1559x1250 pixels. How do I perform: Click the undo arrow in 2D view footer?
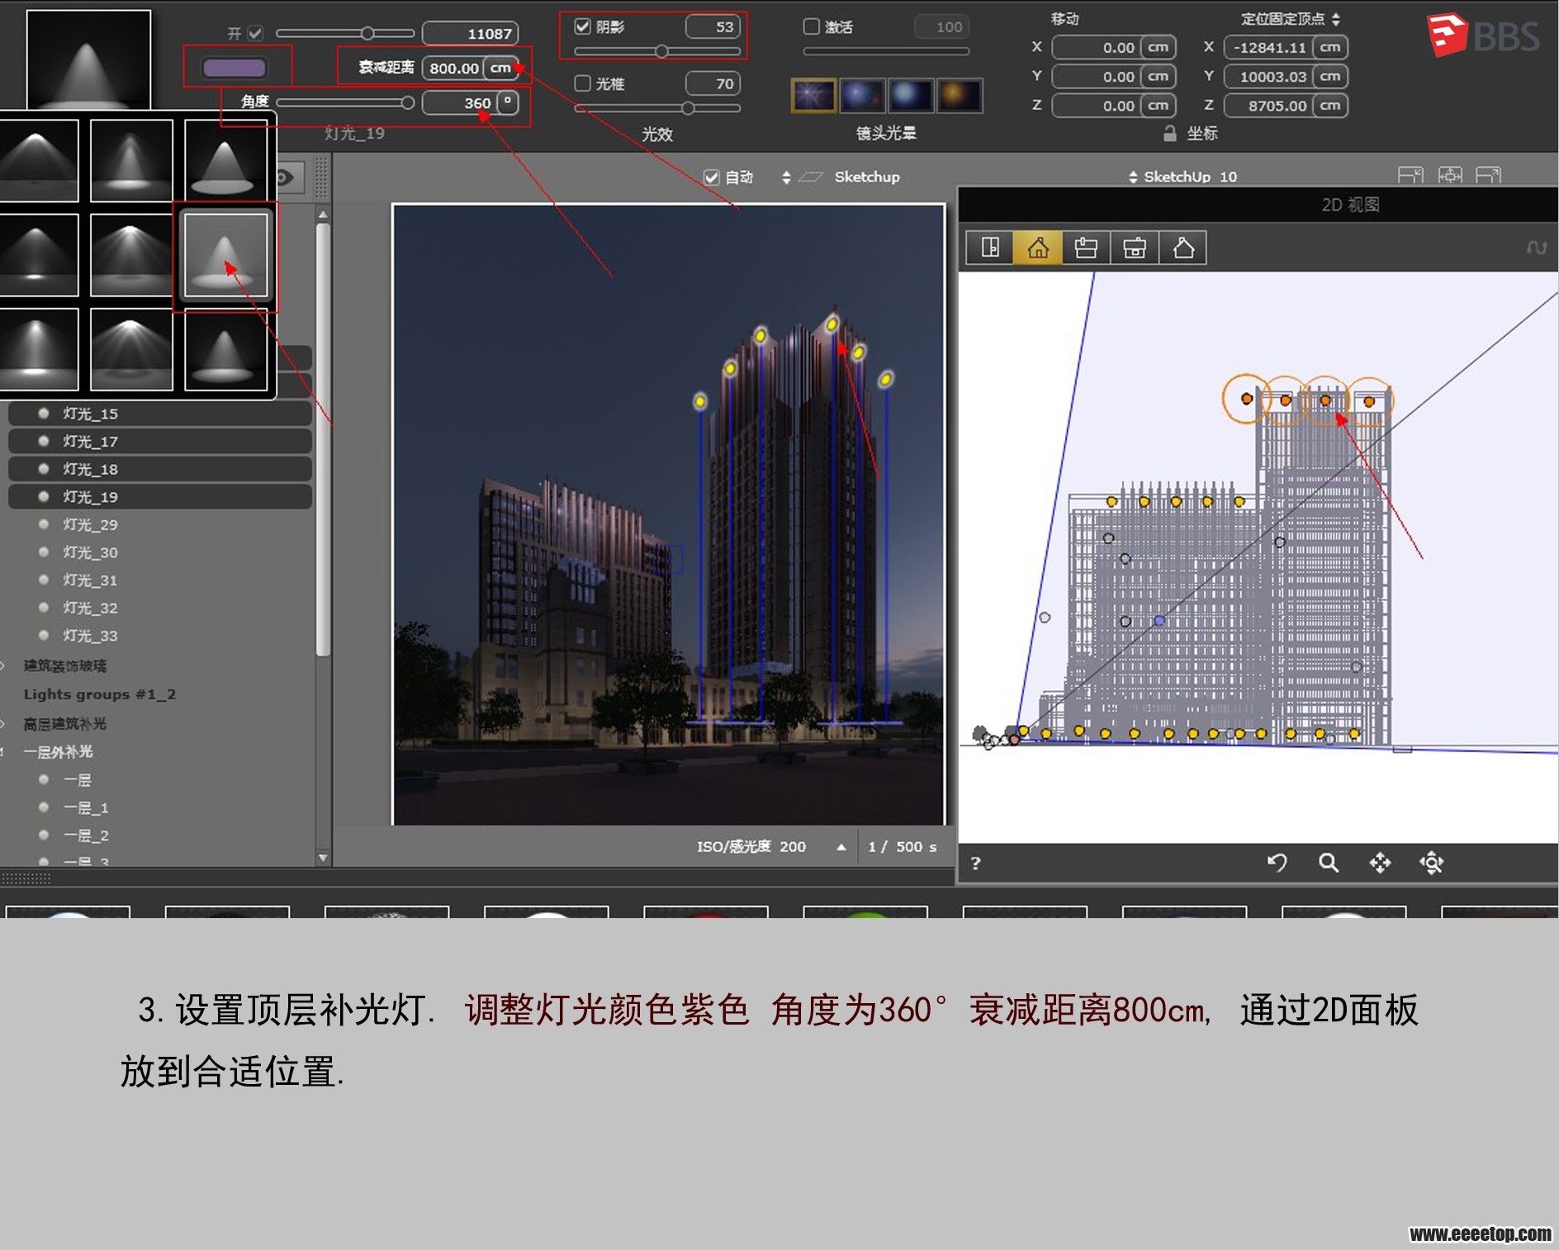pos(1277,863)
